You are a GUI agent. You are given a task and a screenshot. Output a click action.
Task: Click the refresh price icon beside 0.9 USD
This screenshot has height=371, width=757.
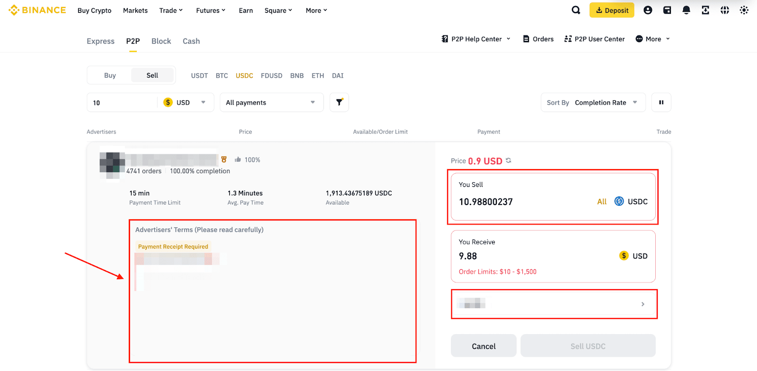click(509, 160)
